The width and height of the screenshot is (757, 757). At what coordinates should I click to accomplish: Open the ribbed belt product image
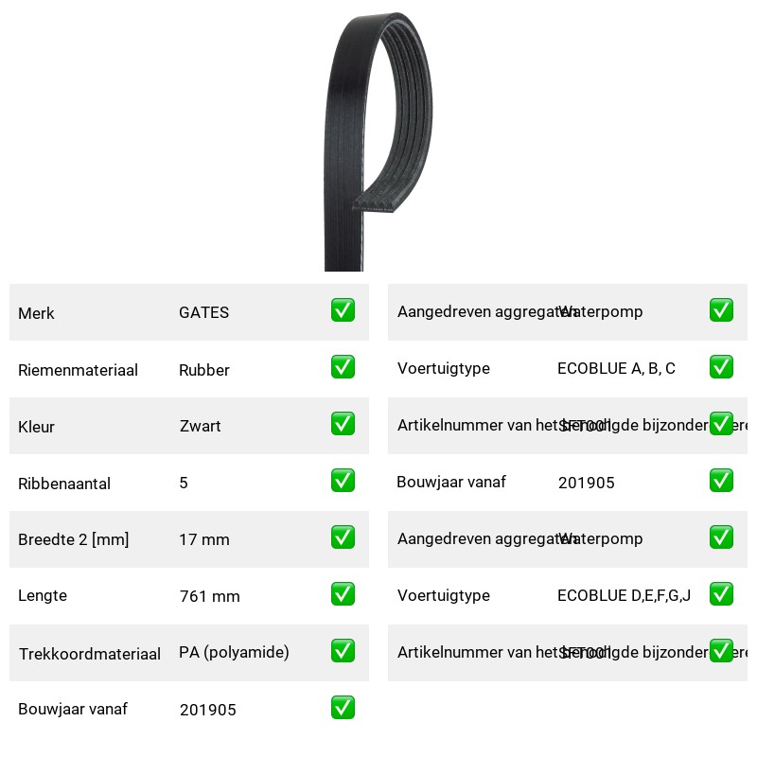pyautogui.click(x=378, y=142)
